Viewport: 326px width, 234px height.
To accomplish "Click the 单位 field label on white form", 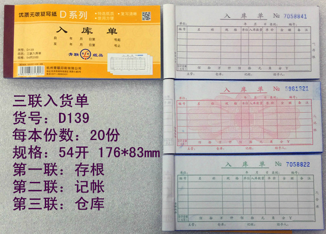I will tap(183, 24).
